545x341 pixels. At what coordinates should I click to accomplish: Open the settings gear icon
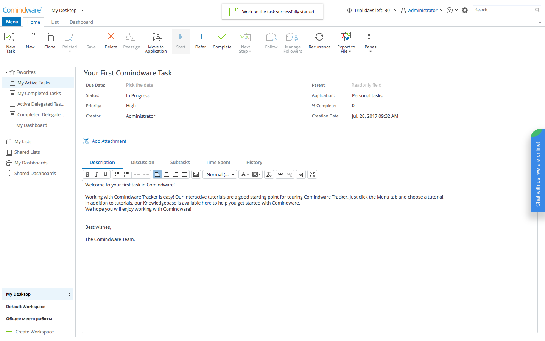point(465,10)
